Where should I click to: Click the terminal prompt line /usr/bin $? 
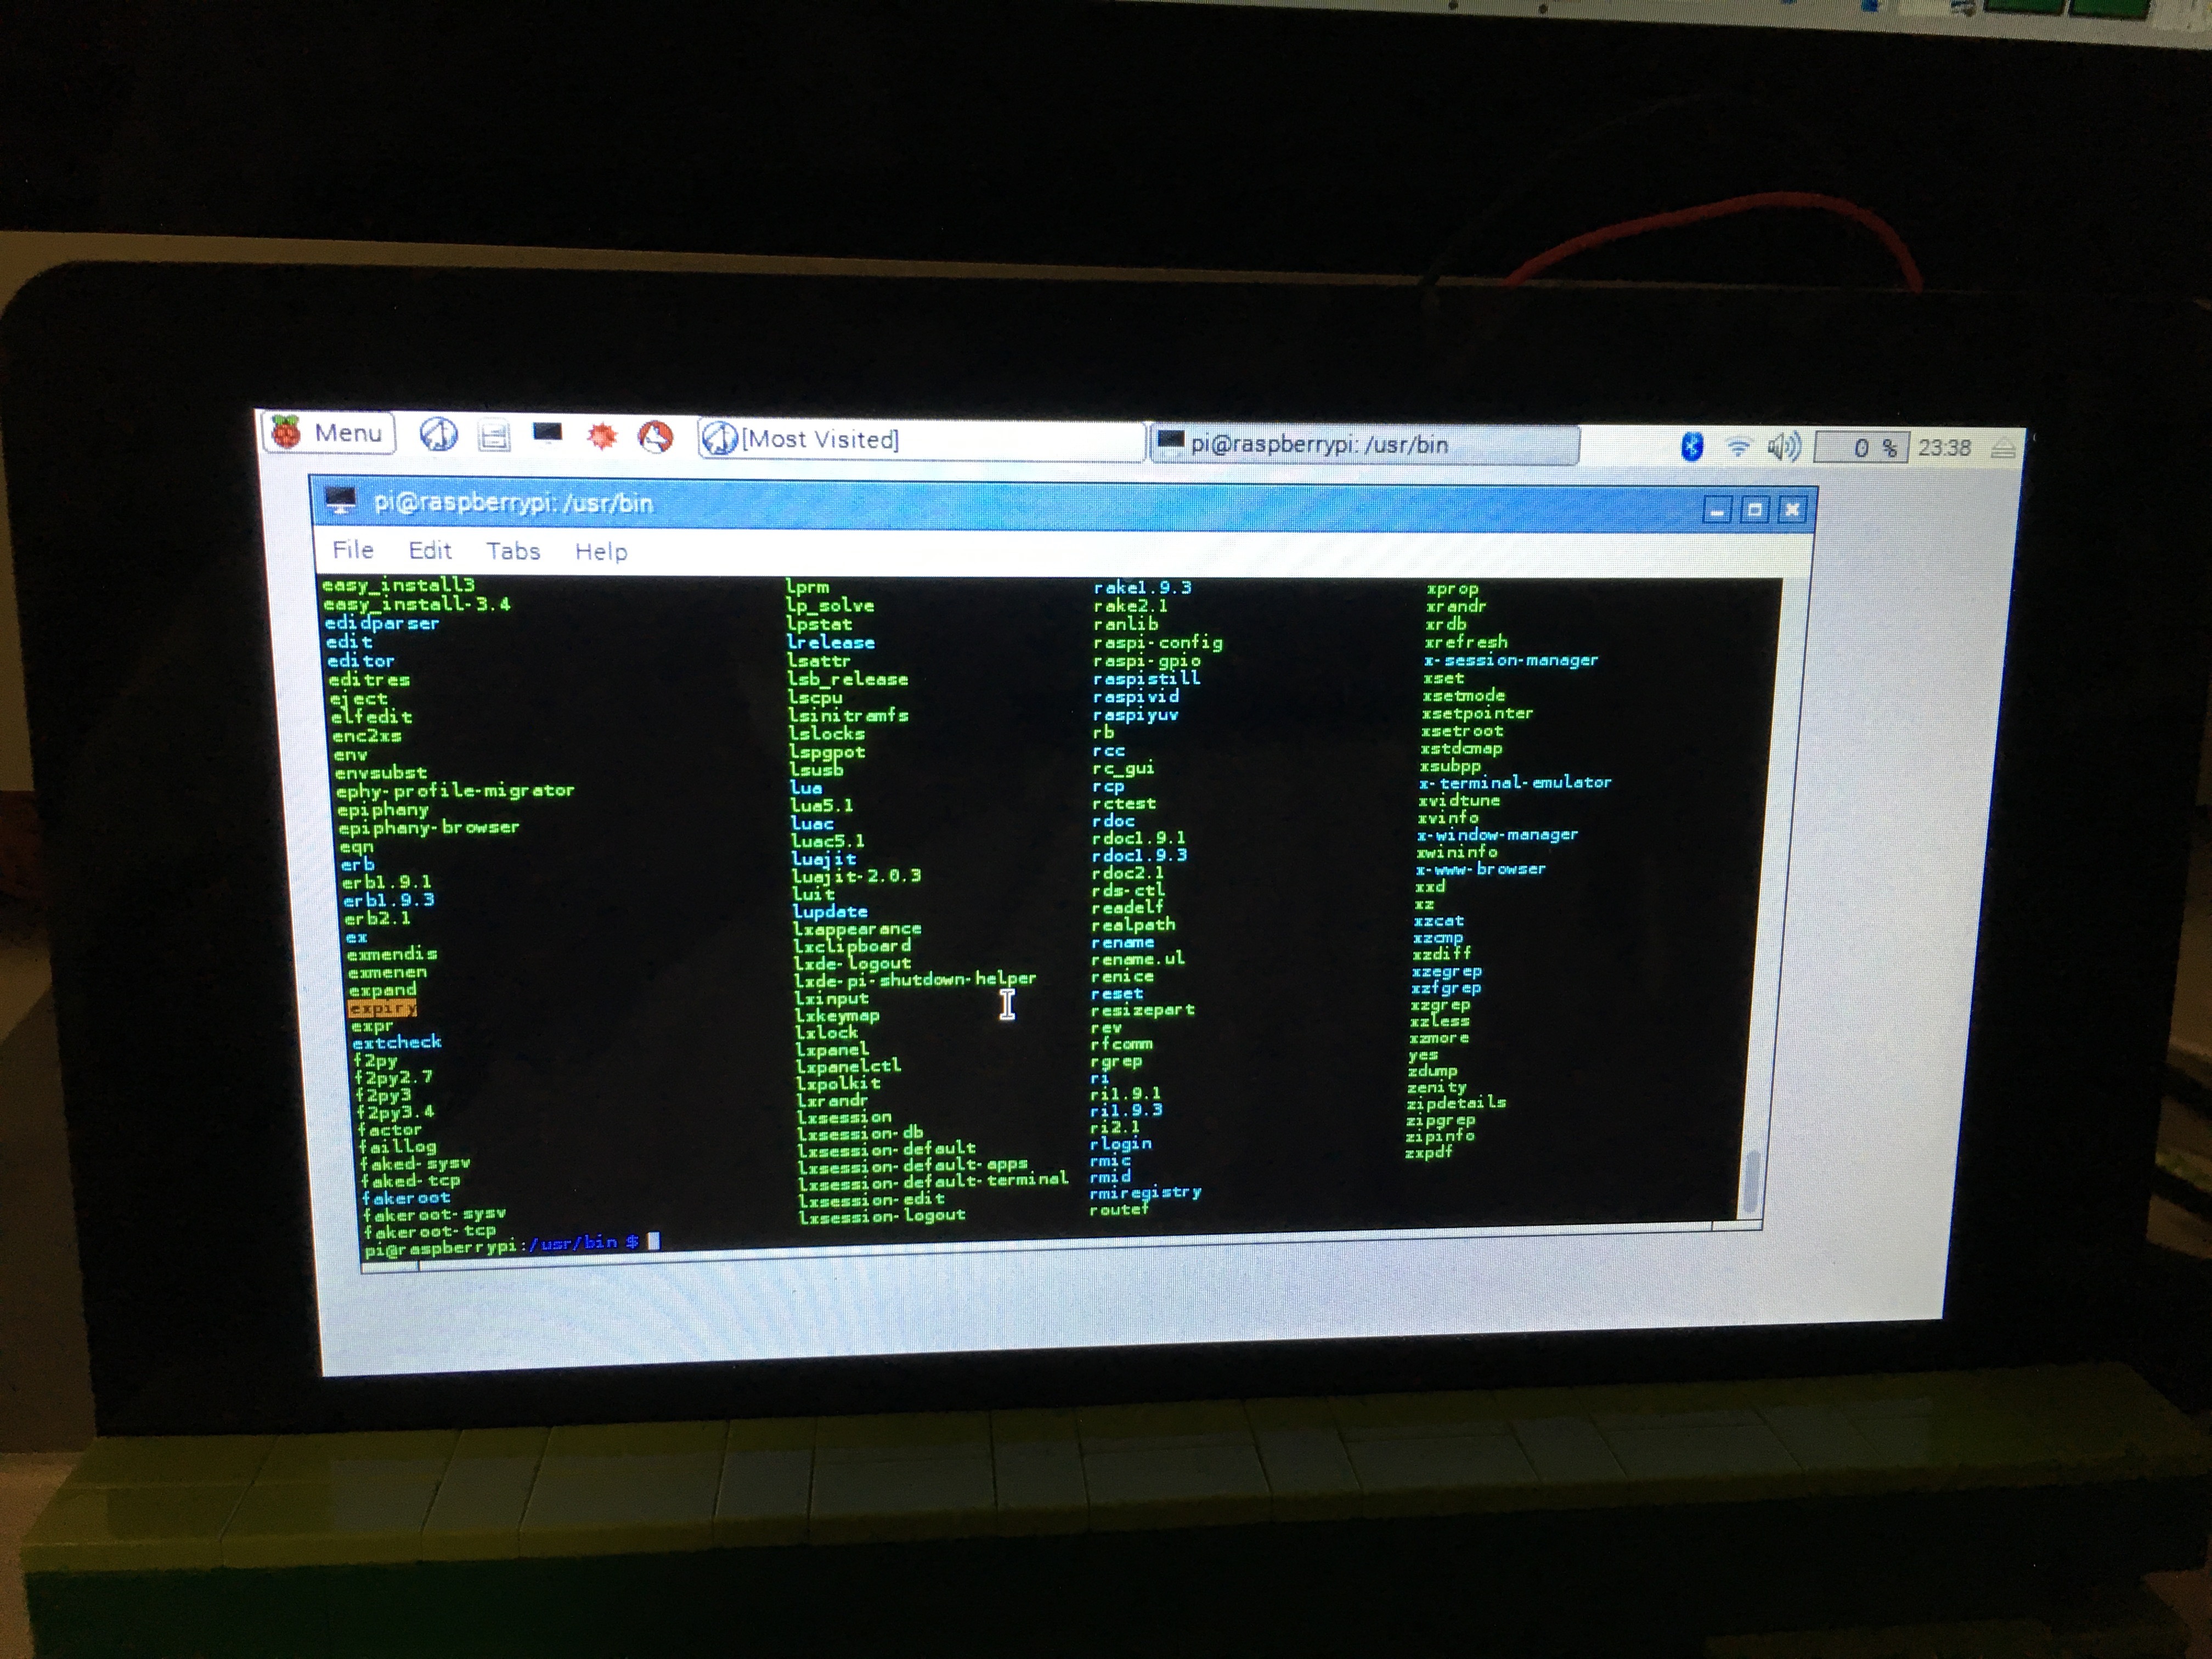click(x=511, y=1245)
